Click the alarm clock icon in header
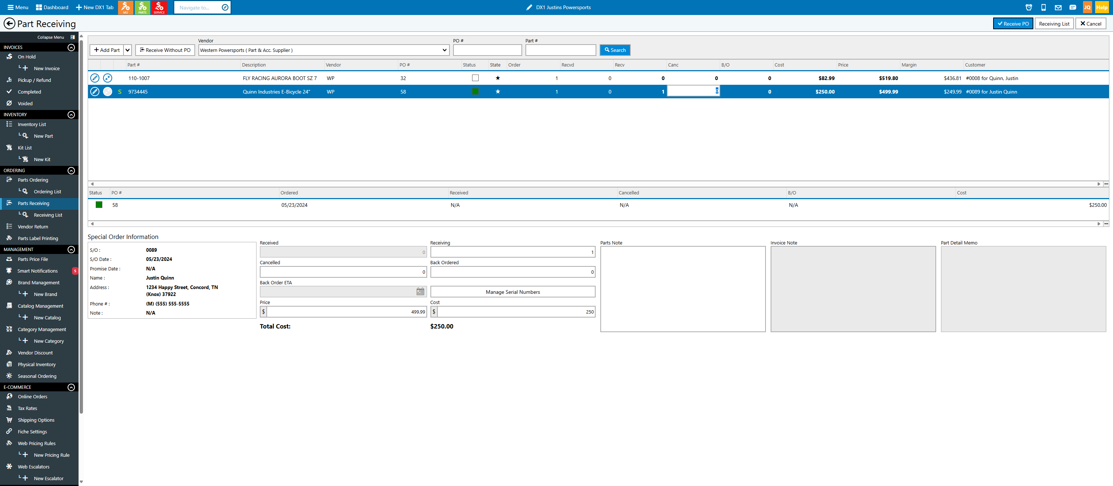Viewport: 1113px width, 486px height. [1029, 7]
